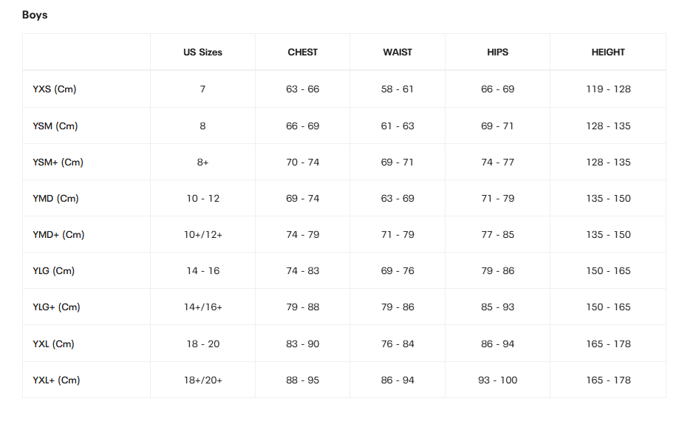Image resolution: width=682 pixels, height=427 pixels.
Task: Click the YXL (Cm) row label
Action: coord(54,344)
